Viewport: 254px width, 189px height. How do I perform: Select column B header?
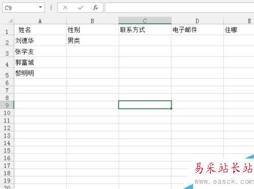[92, 21]
